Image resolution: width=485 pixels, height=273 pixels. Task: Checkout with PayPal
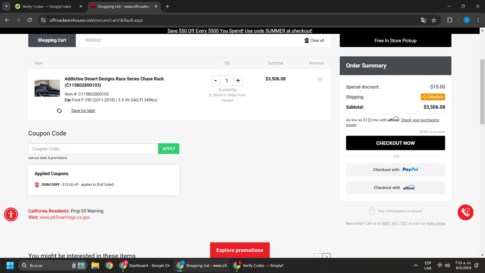395,169
